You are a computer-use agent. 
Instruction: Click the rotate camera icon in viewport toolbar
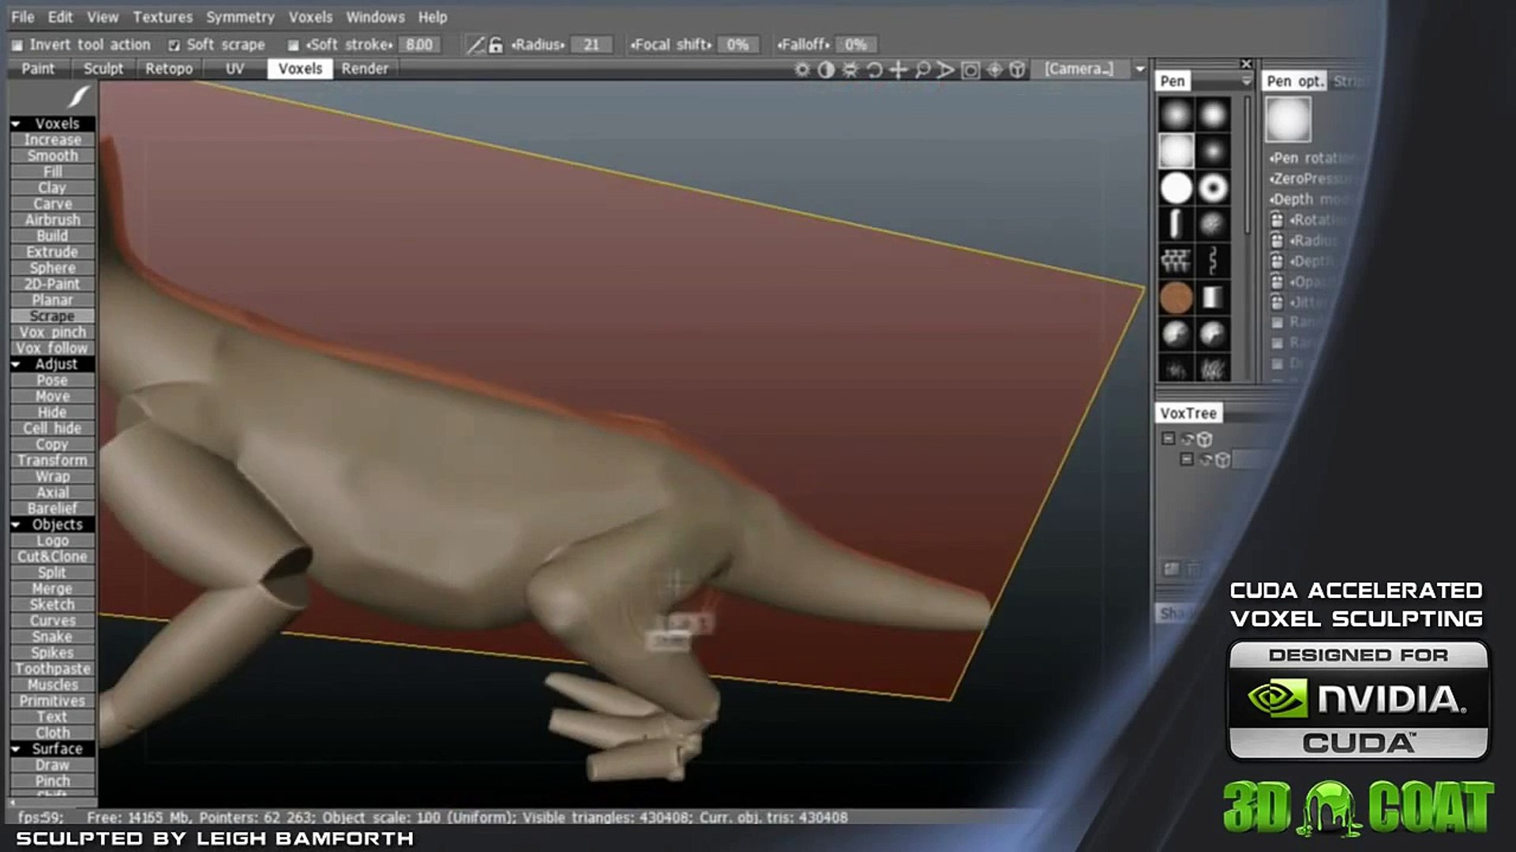coord(874,69)
